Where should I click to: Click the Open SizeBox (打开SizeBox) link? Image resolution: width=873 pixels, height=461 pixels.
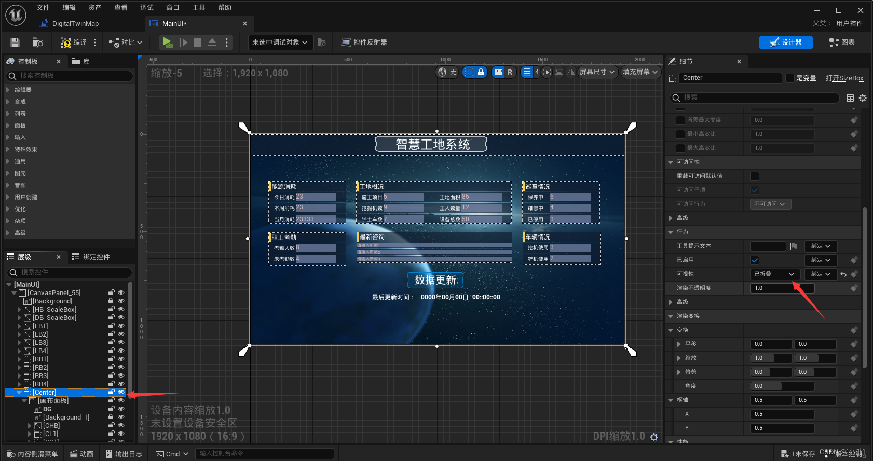(x=844, y=78)
